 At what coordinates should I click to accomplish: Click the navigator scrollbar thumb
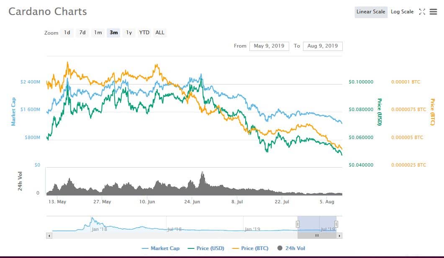pyautogui.click(x=317, y=236)
